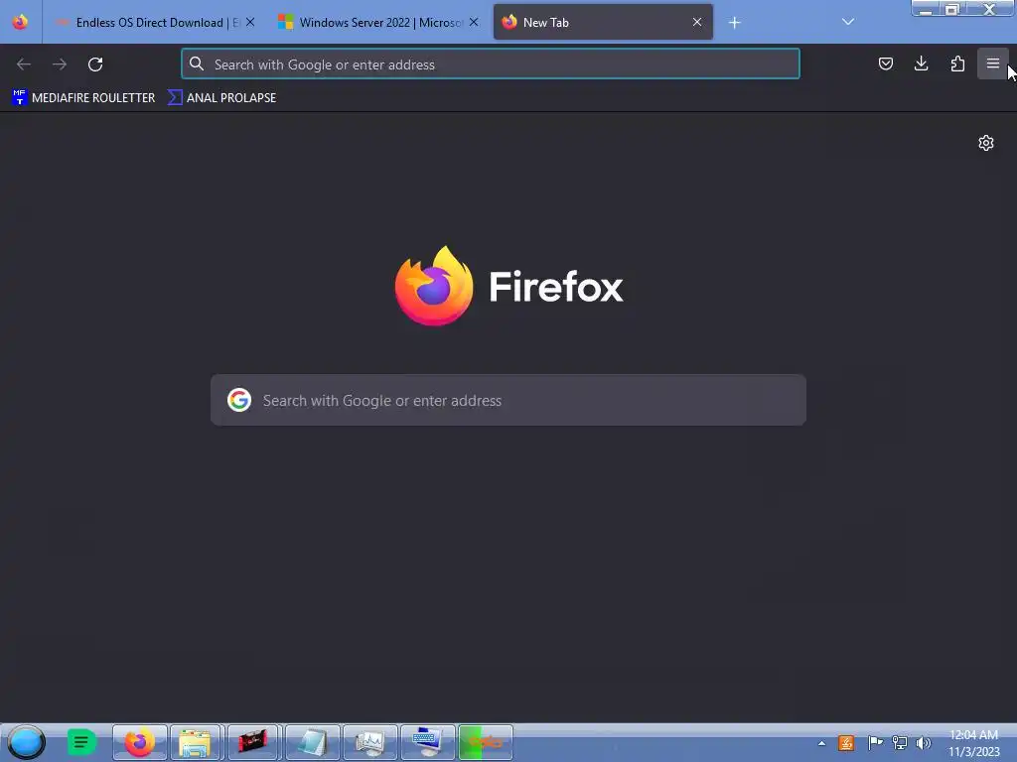Click the Google search box on new tab page

pos(508,400)
